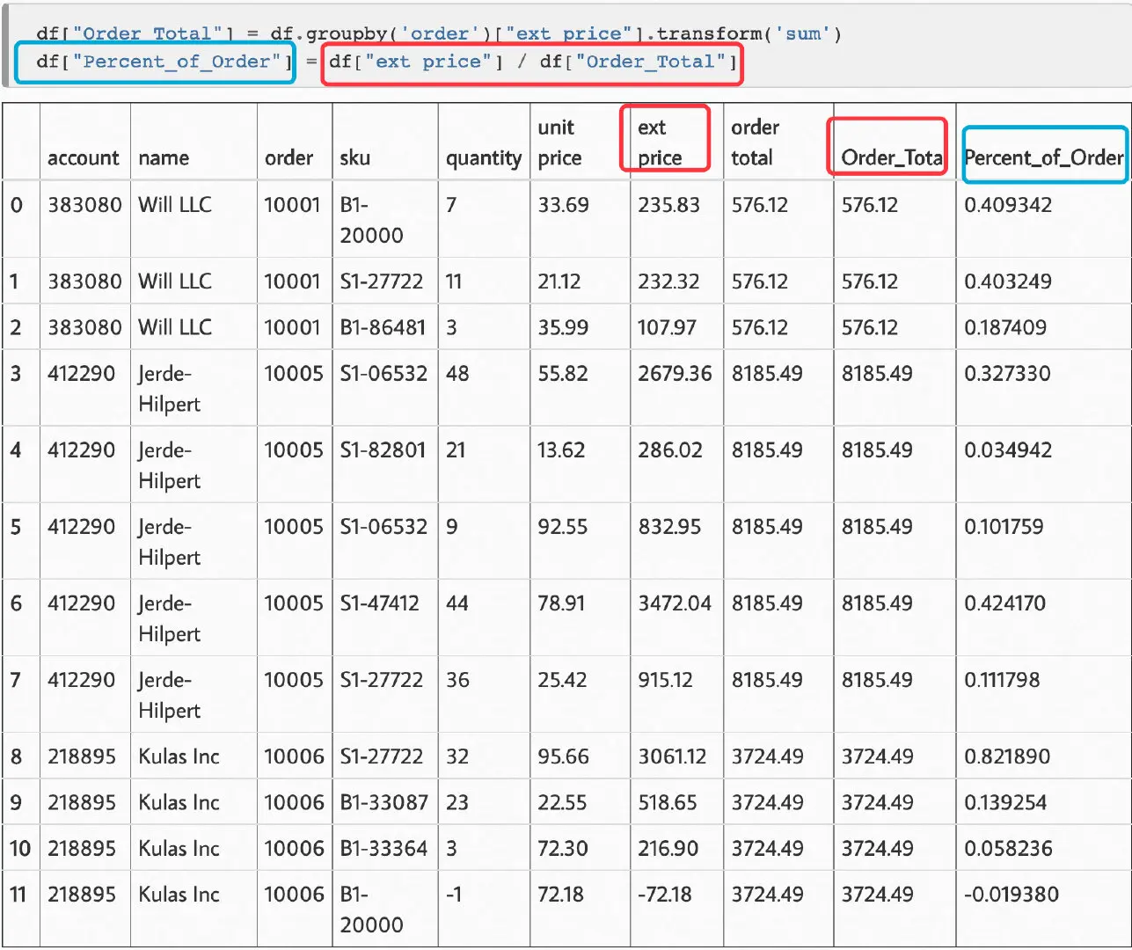Click the unit price 72.30
Image resolution: width=1132 pixels, height=950 pixels.
pyautogui.click(x=563, y=848)
